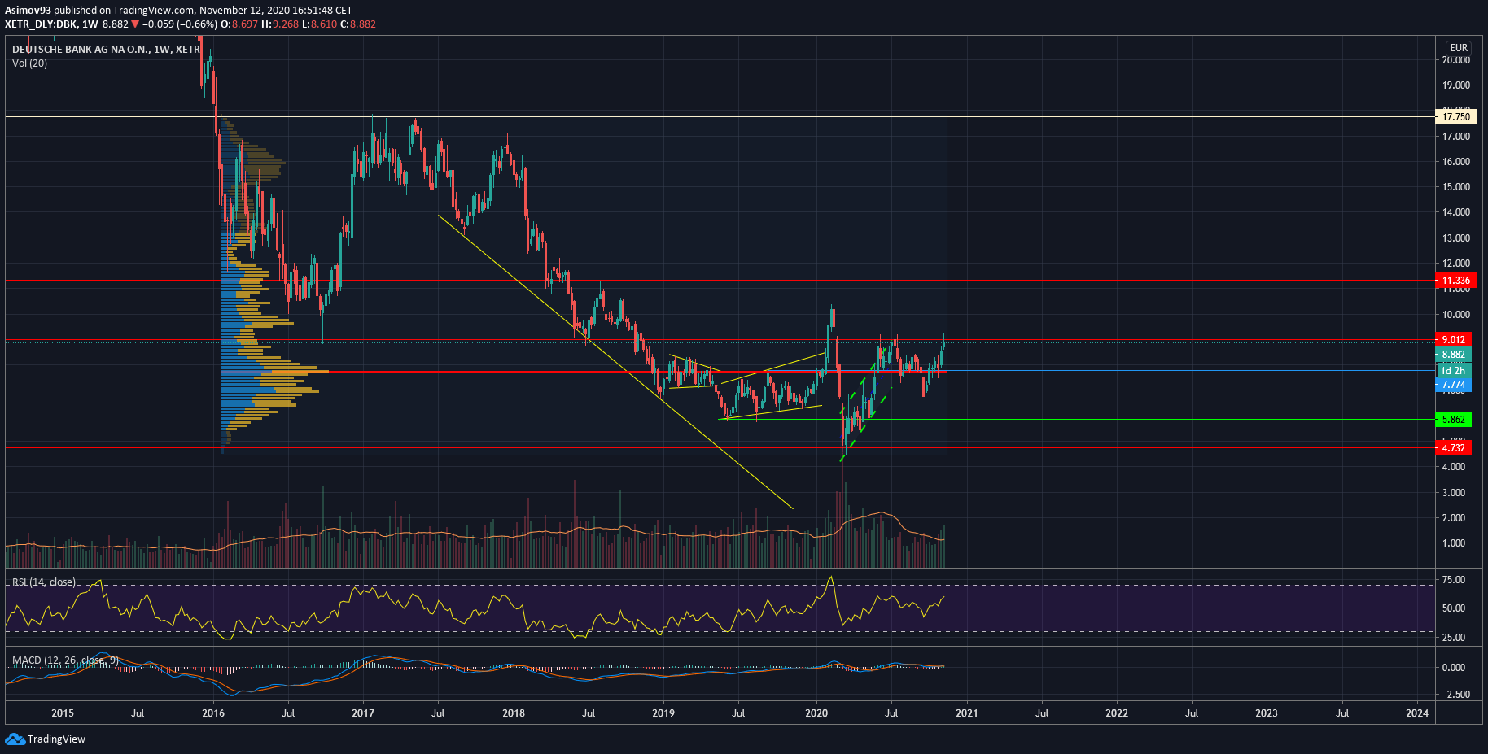
Task: Select the 7.774 blue price label
Action: [1453, 385]
